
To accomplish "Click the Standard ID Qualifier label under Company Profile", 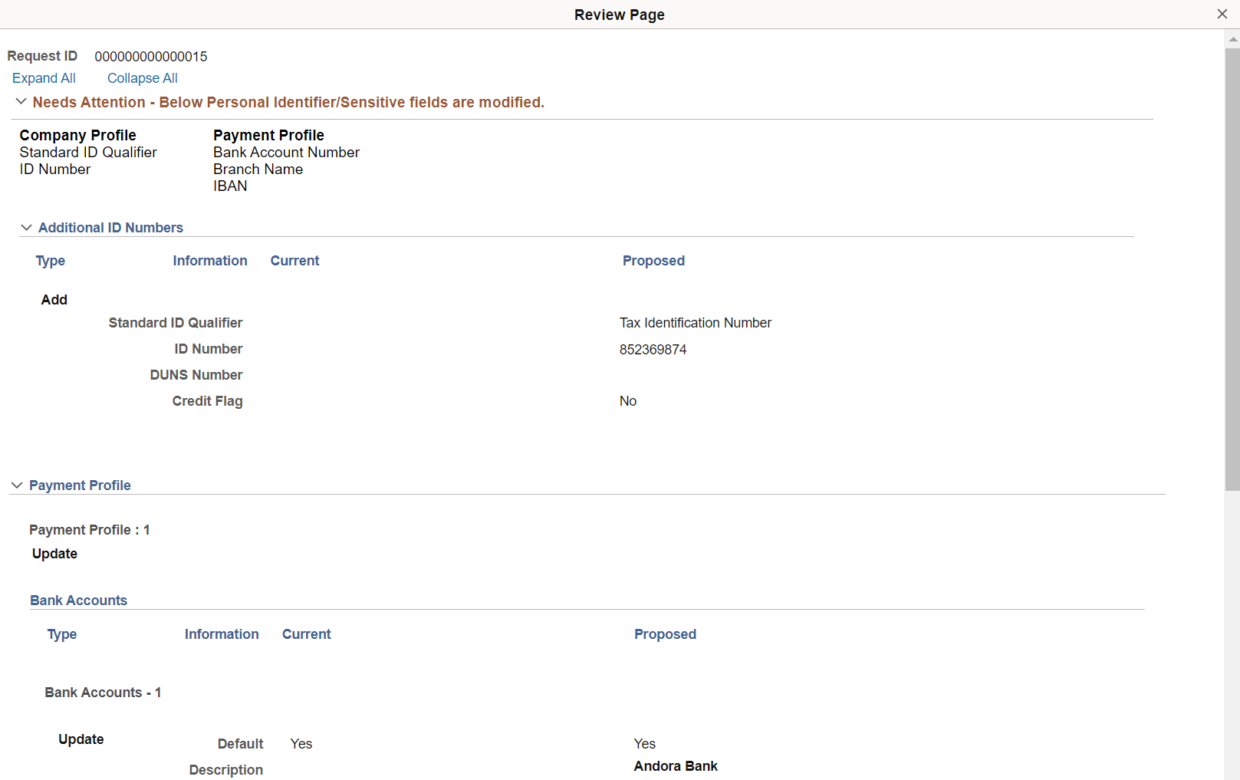I will (x=87, y=152).
